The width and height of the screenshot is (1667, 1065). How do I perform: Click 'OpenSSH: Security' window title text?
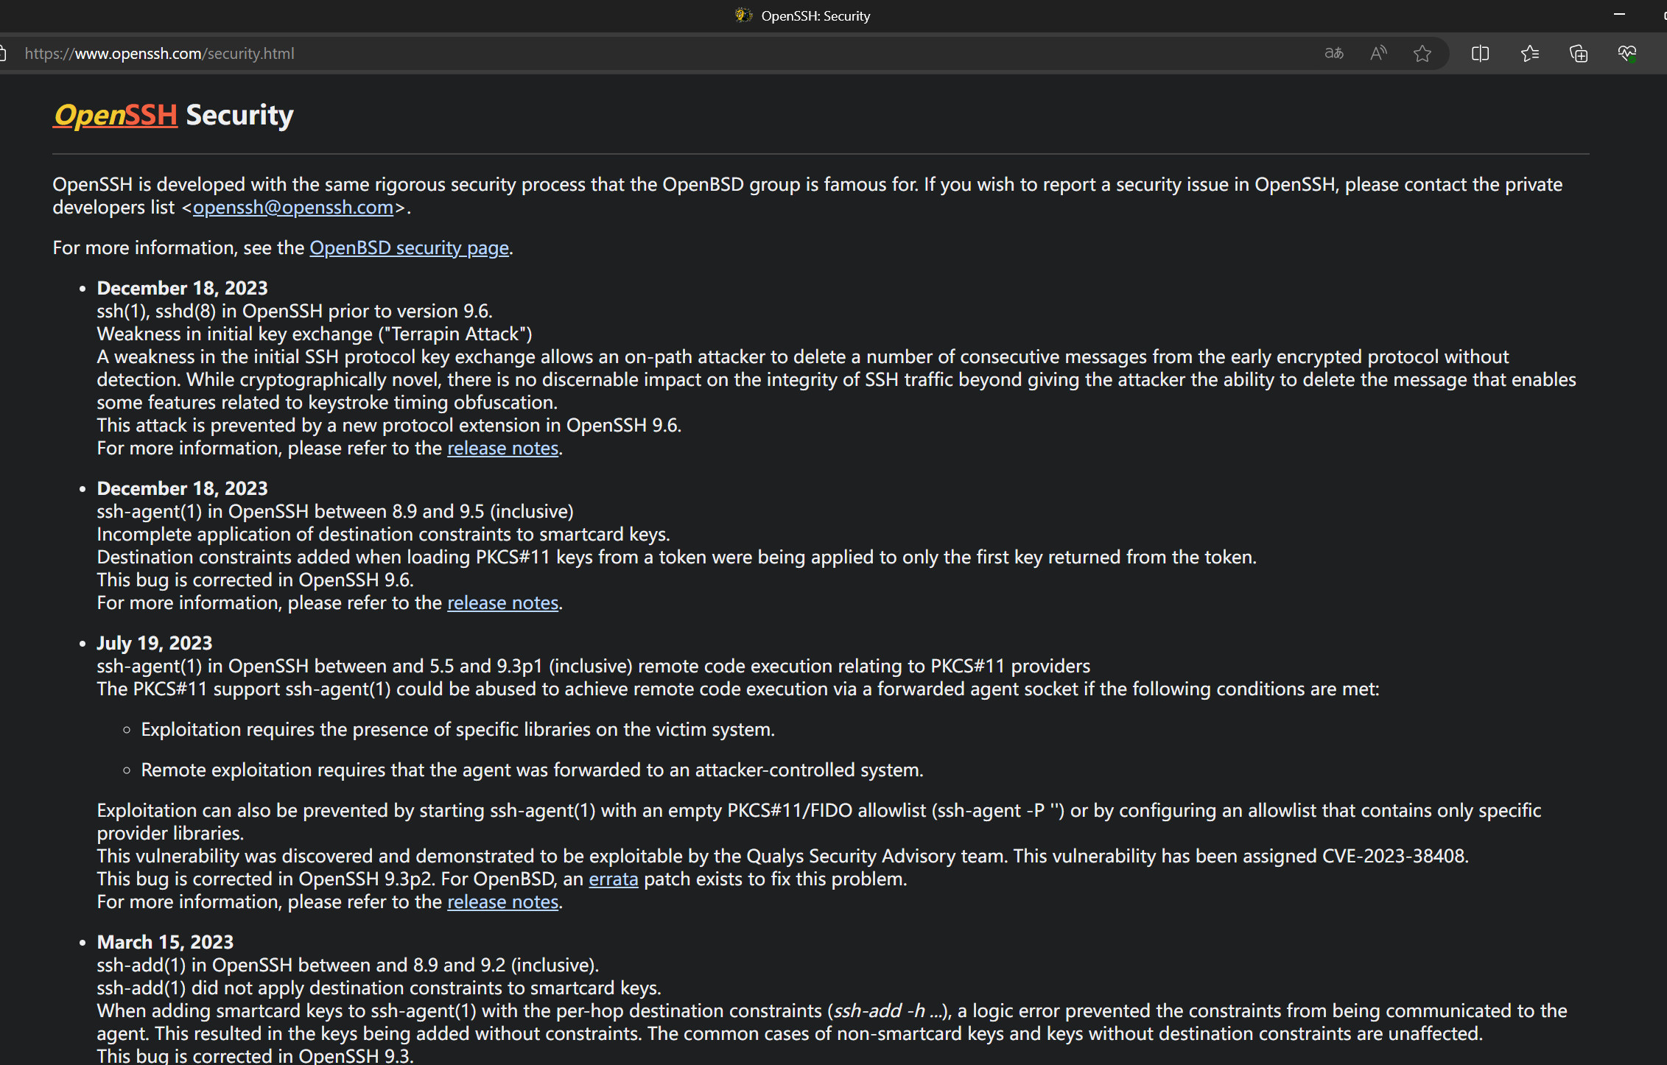tap(815, 15)
